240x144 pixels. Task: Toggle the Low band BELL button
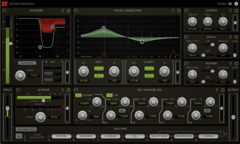pos(122,111)
